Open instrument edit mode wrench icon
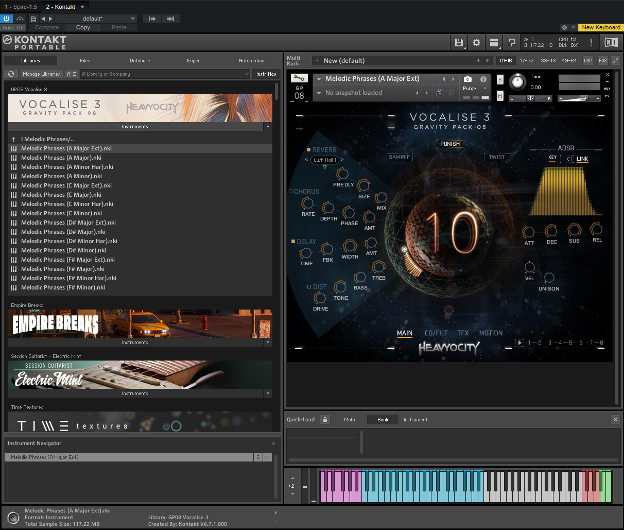 (x=299, y=78)
